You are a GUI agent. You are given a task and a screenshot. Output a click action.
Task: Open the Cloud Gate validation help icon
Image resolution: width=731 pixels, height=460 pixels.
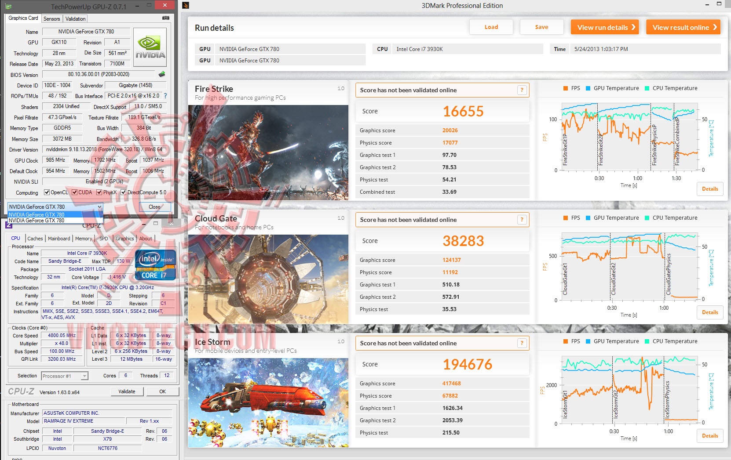(x=522, y=220)
